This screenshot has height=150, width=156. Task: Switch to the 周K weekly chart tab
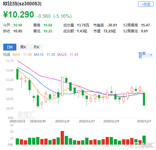click(x=23, y=47)
